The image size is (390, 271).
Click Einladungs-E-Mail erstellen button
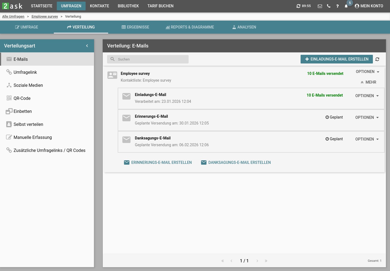coord(336,59)
